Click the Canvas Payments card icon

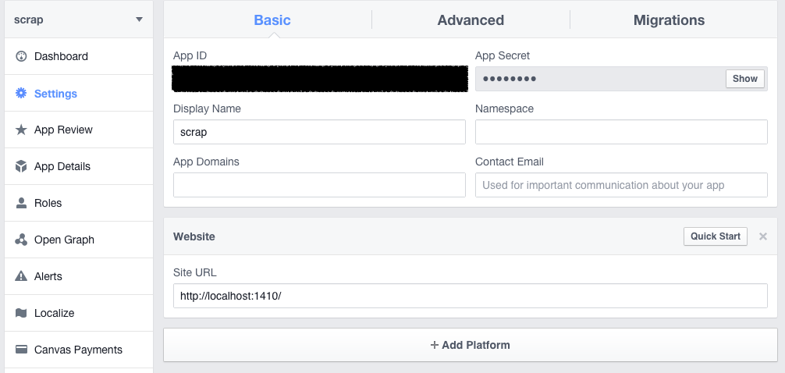pyautogui.click(x=21, y=350)
